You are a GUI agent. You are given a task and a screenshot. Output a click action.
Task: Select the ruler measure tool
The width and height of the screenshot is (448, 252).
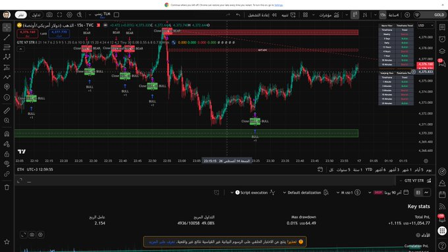point(7,111)
